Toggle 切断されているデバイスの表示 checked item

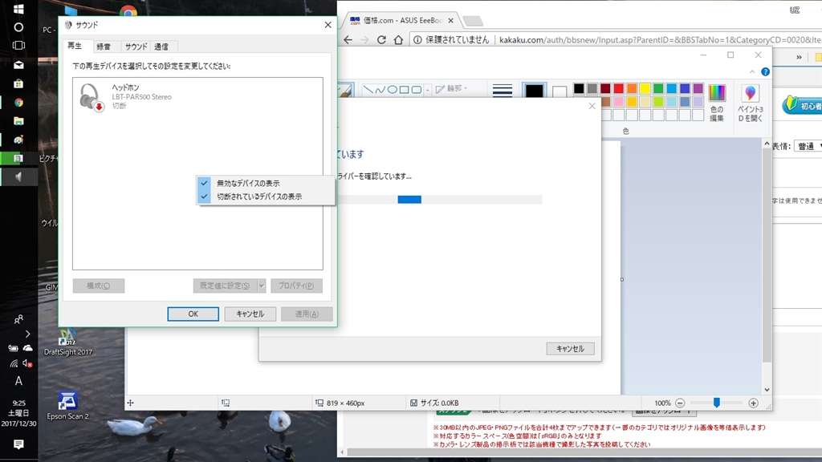tap(266, 197)
